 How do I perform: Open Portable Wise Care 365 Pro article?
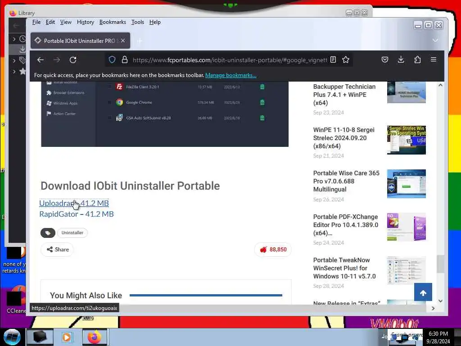[x=346, y=181]
